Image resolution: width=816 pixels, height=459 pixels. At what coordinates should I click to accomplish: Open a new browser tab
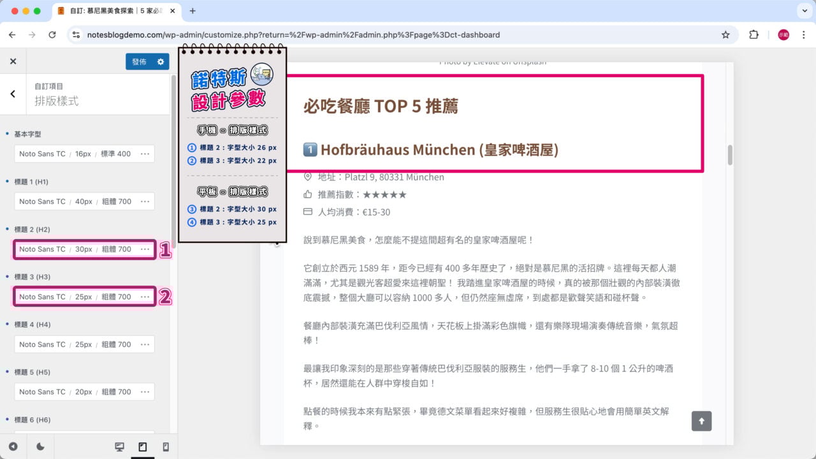click(x=193, y=11)
